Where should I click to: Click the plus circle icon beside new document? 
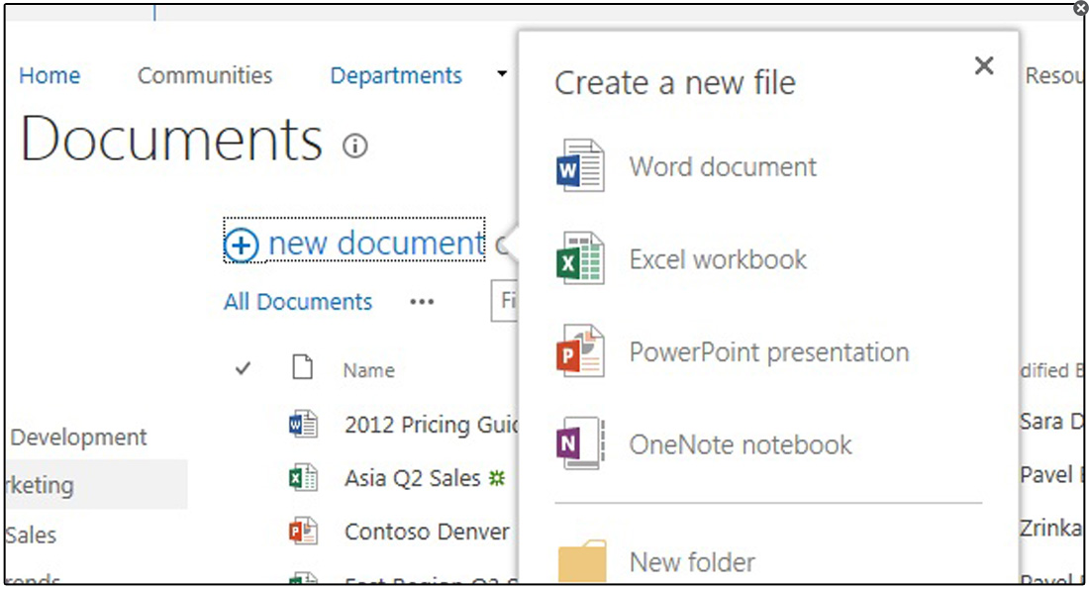pyautogui.click(x=242, y=245)
